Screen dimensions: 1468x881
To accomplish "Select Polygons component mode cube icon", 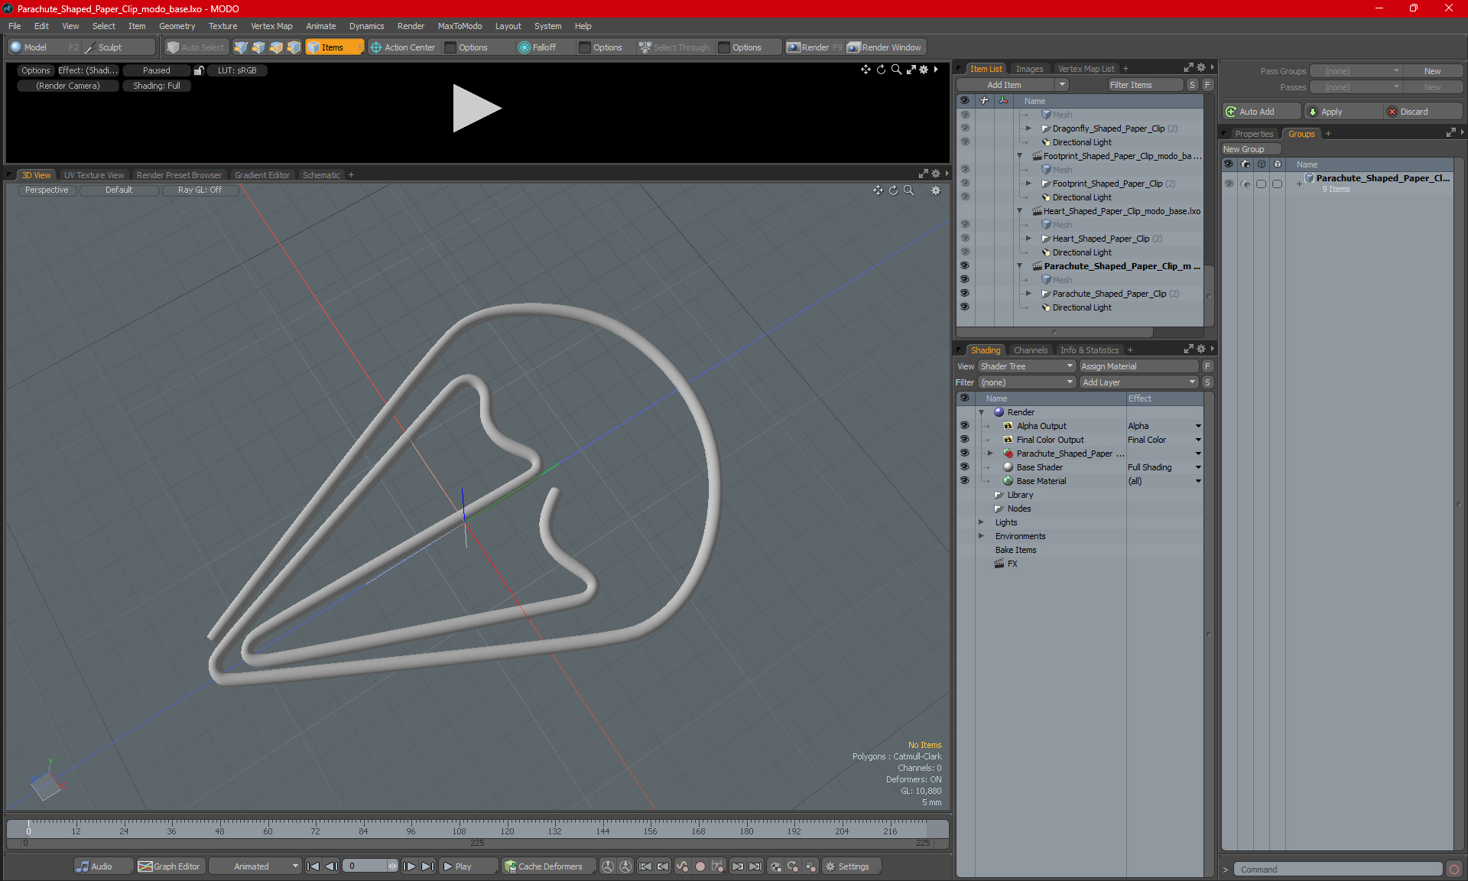I will [x=276, y=47].
